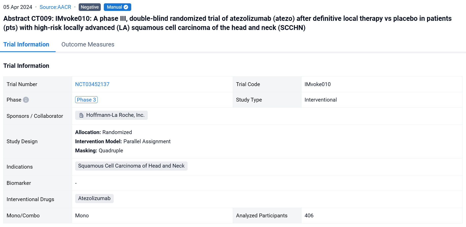Click the IMvoke010 trial code value
Image resolution: width=466 pixels, height=227 pixels.
318,84
